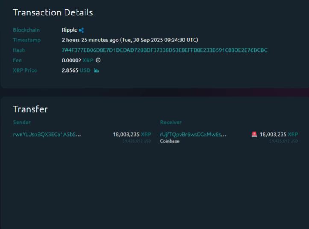This screenshot has width=309, height=229.
Task: Select the receiver's USD value below the amount
Action: tap(284, 141)
